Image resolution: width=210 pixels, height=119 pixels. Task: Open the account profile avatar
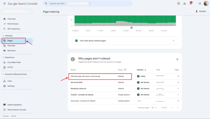[x=206, y=4]
